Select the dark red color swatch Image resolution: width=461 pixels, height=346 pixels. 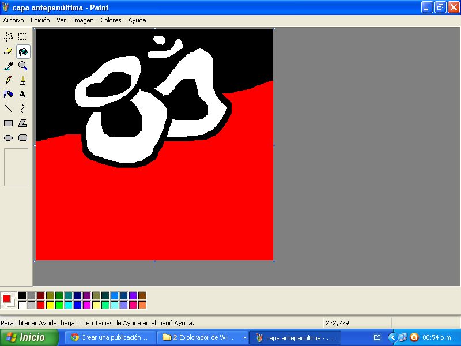tap(41, 295)
